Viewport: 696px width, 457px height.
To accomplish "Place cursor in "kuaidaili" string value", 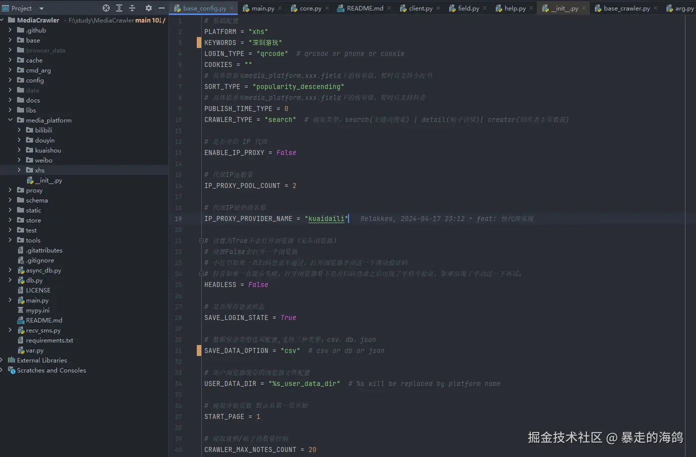I will 326,218.
